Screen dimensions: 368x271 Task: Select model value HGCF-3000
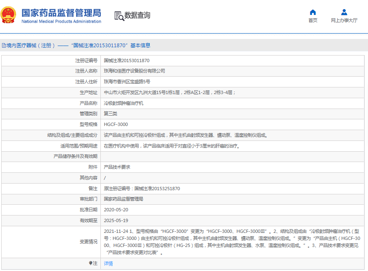coord(116,124)
